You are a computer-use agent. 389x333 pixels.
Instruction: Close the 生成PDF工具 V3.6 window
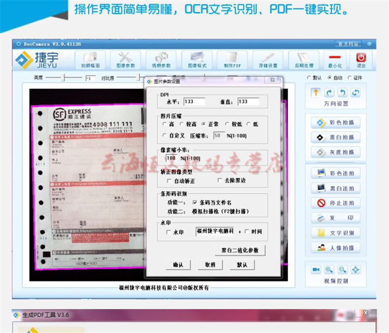[366, 313]
